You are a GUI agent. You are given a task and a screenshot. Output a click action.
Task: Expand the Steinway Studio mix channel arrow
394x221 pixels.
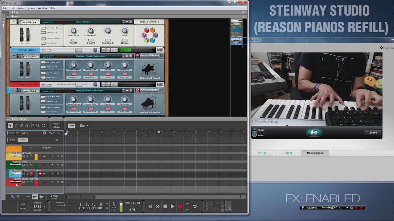[x=14, y=50]
